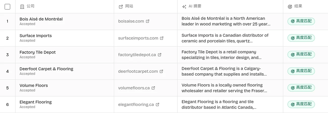Sort by the 公司 column header
Viewport: 328px width, 113px height.
point(31,6)
